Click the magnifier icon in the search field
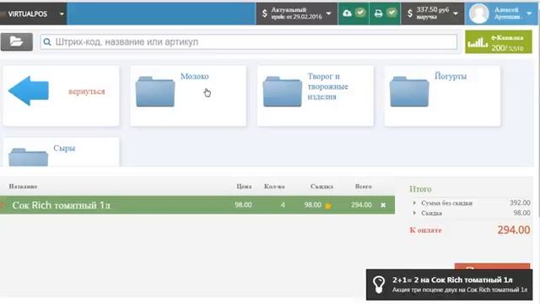The width and height of the screenshot is (540, 304). pyautogui.click(x=47, y=42)
